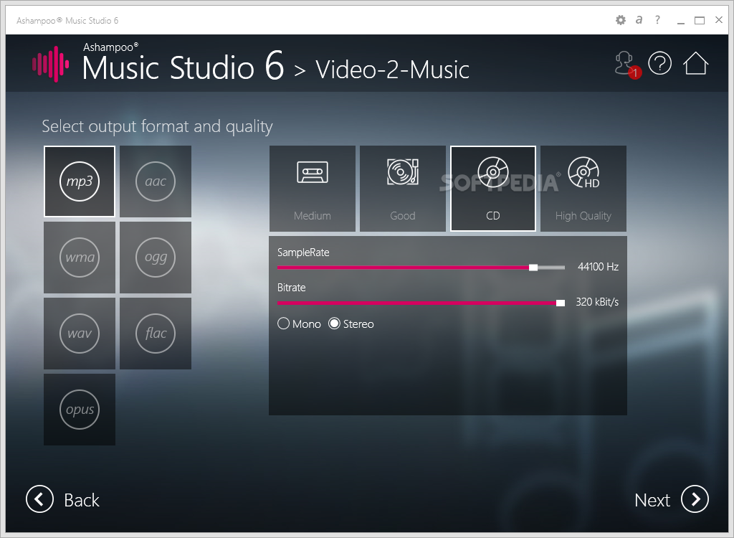
Task: Choose the wav format tile
Action: tap(80, 334)
